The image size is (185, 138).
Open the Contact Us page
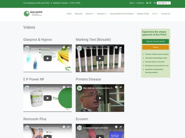(166, 14)
